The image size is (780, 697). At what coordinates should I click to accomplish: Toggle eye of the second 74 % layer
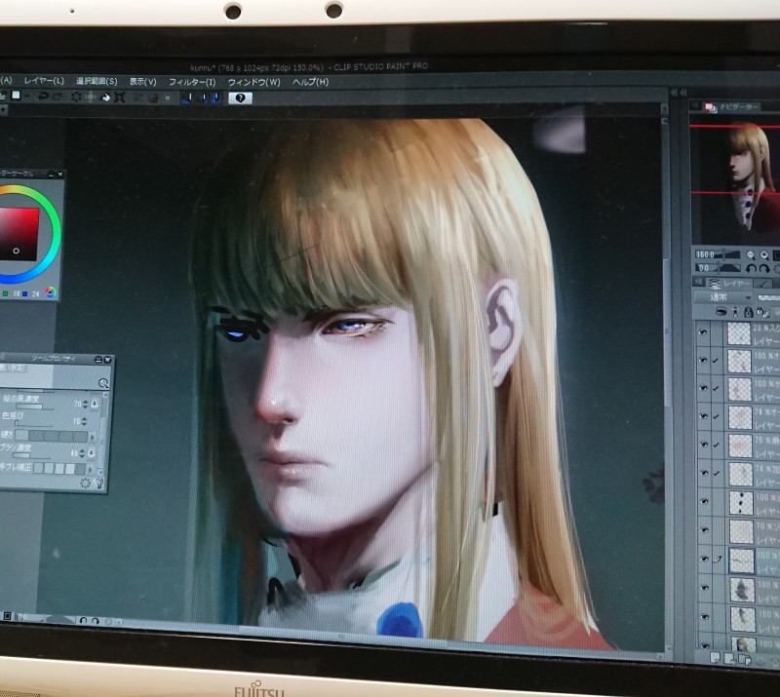(x=703, y=473)
